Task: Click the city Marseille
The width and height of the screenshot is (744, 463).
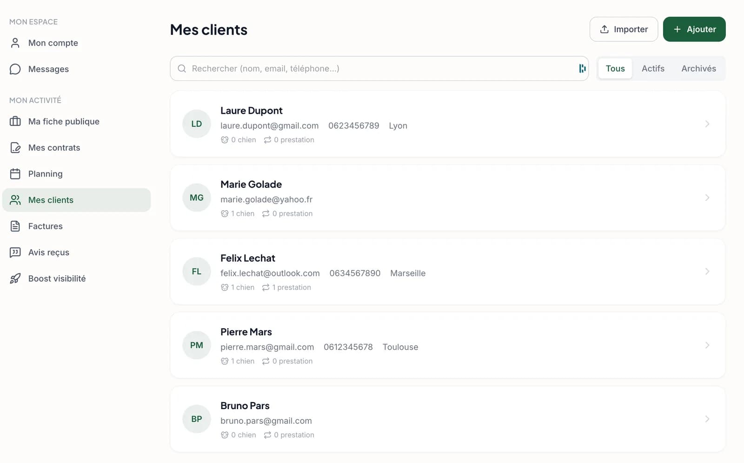Action: tap(408, 273)
